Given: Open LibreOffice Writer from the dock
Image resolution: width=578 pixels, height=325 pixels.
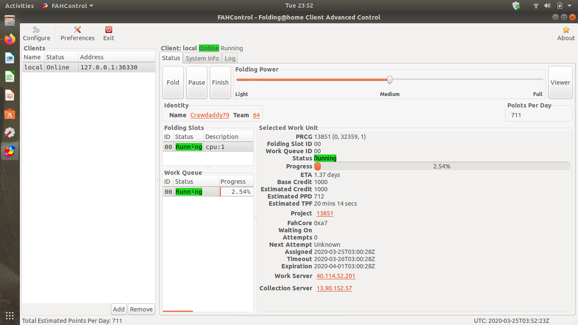Looking at the screenshot, I should (x=10, y=58).
